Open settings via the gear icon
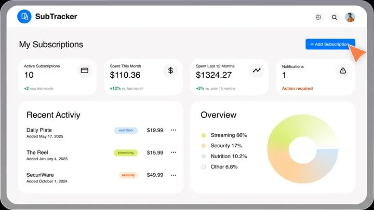Viewport: 374px width, 210px height. click(318, 17)
